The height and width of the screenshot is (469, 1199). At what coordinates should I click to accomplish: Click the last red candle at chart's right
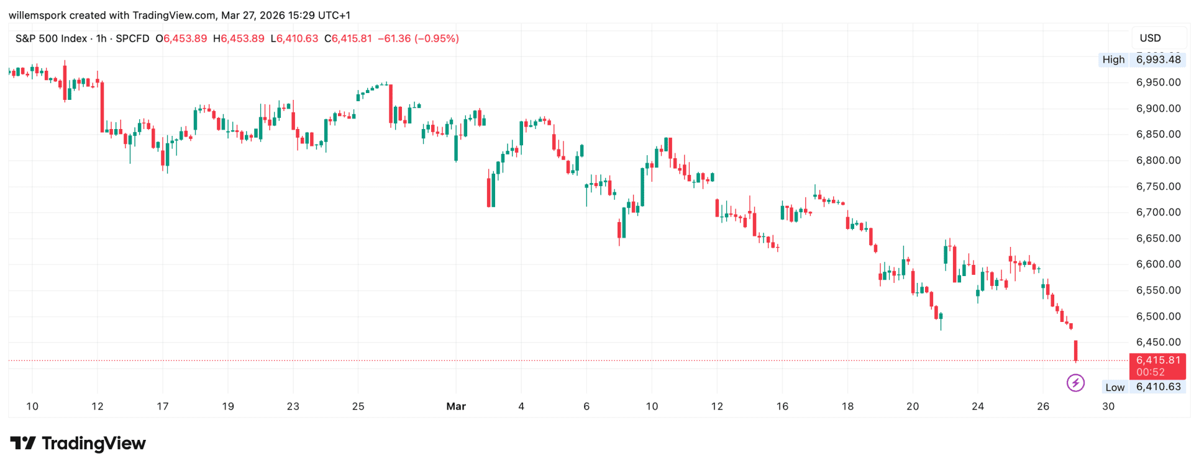[1076, 351]
